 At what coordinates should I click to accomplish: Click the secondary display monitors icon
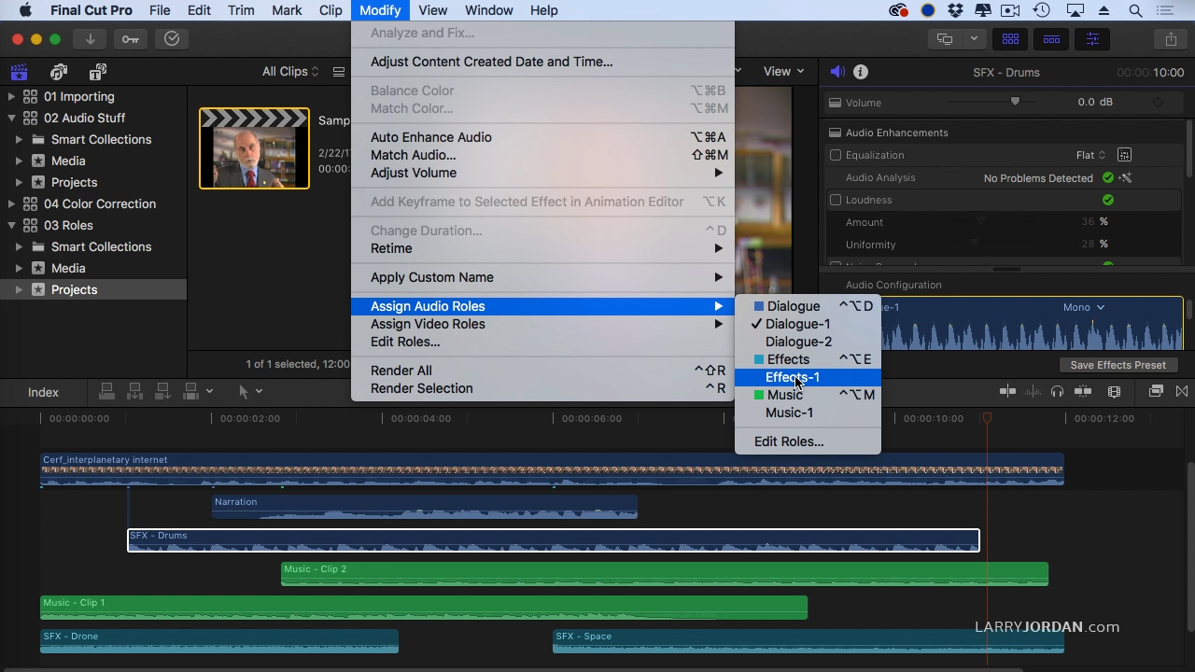tap(945, 39)
